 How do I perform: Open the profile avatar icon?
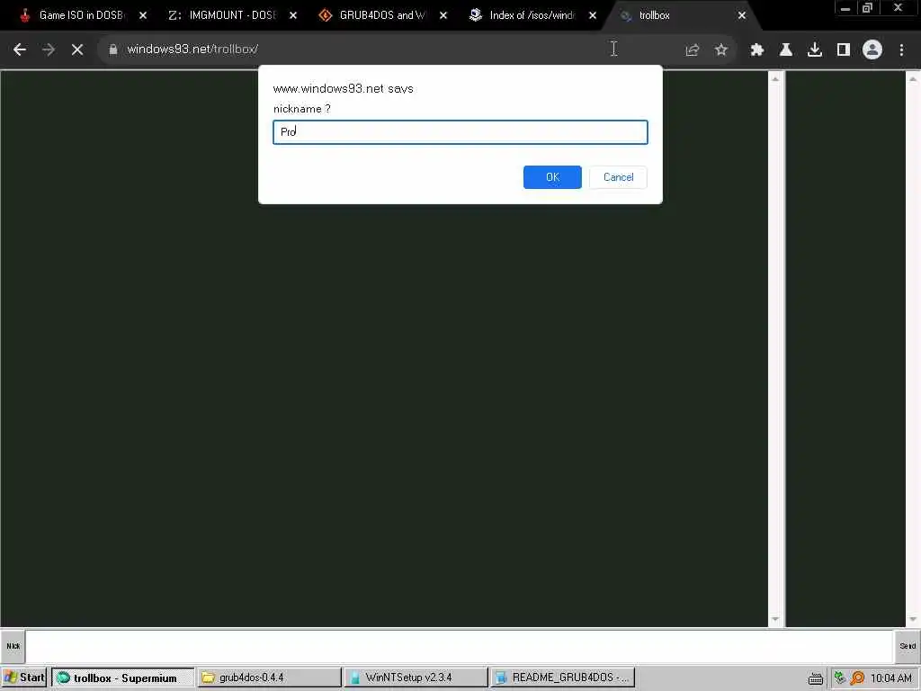(872, 50)
